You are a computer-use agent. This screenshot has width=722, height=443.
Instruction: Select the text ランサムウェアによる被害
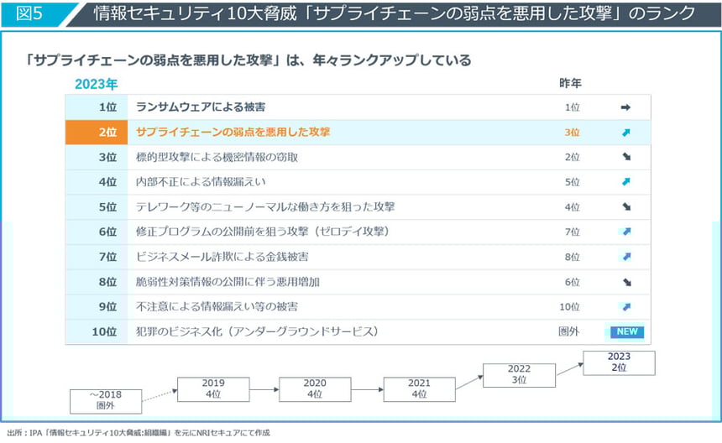pyautogui.click(x=201, y=107)
